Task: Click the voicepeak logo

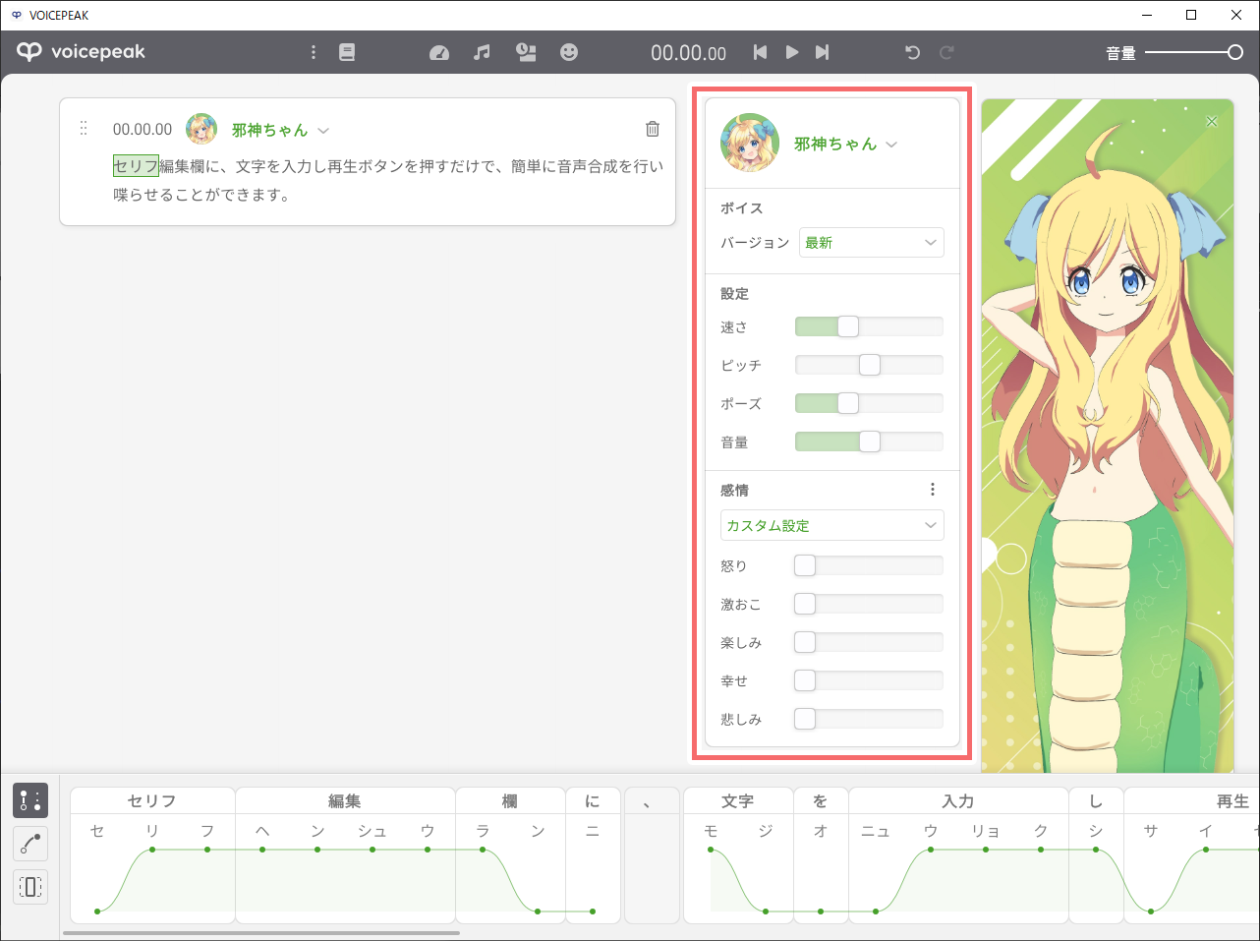Action: coord(81,52)
